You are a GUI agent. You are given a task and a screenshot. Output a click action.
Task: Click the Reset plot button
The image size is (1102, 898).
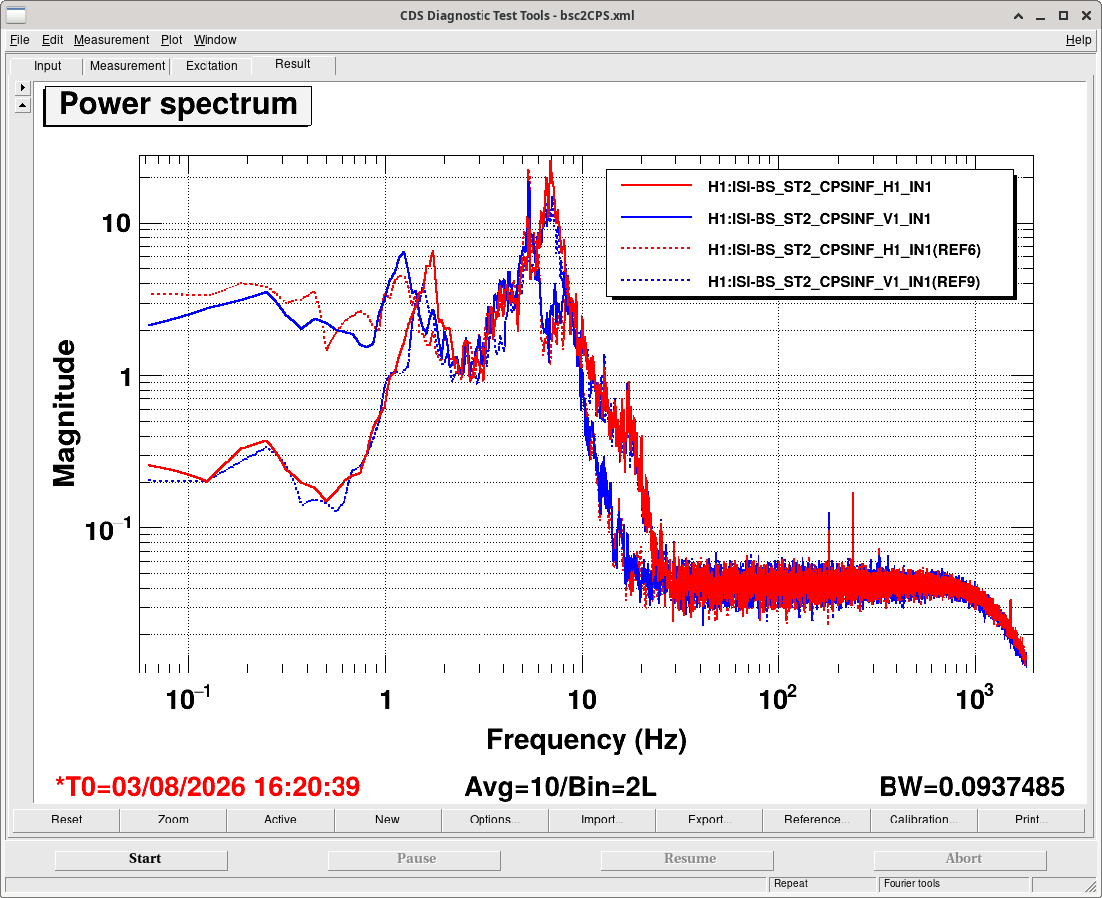67,820
